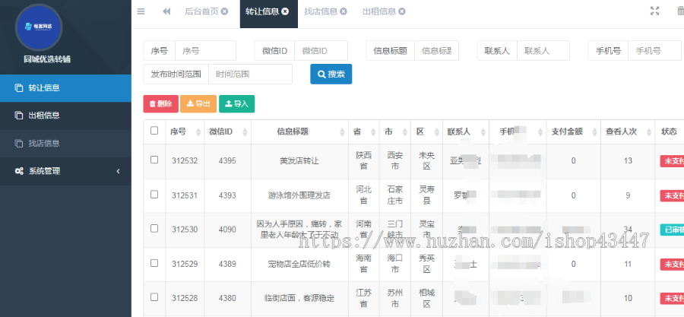Click the 系统管理 collapse chevron
This screenshot has height=317, width=684.
click(x=118, y=171)
